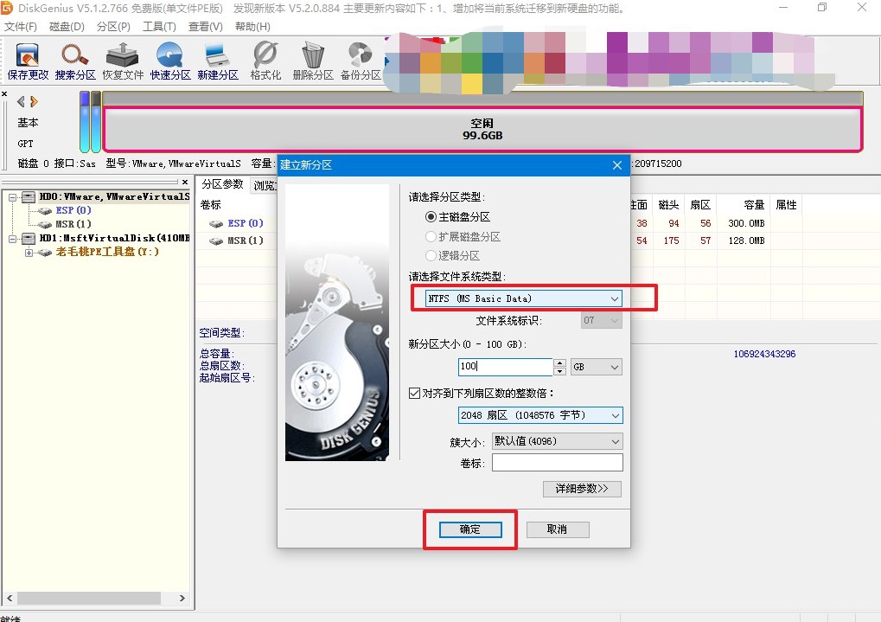The height and width of the screenshot is (622, 881).
Task: Click the 取消 button in dialog
Action: pos(558,529)
